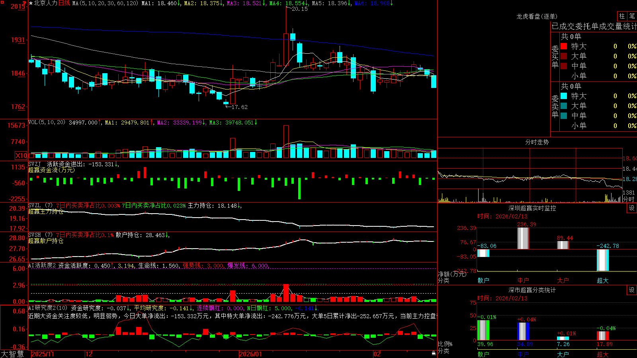This screenshot has height=358, width=637.
Task: Click the 超赢资金流(万元) label
Action: pos(51,170)
